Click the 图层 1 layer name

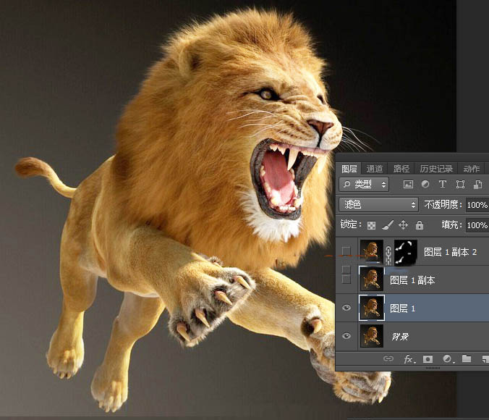(x=402, y=308)
